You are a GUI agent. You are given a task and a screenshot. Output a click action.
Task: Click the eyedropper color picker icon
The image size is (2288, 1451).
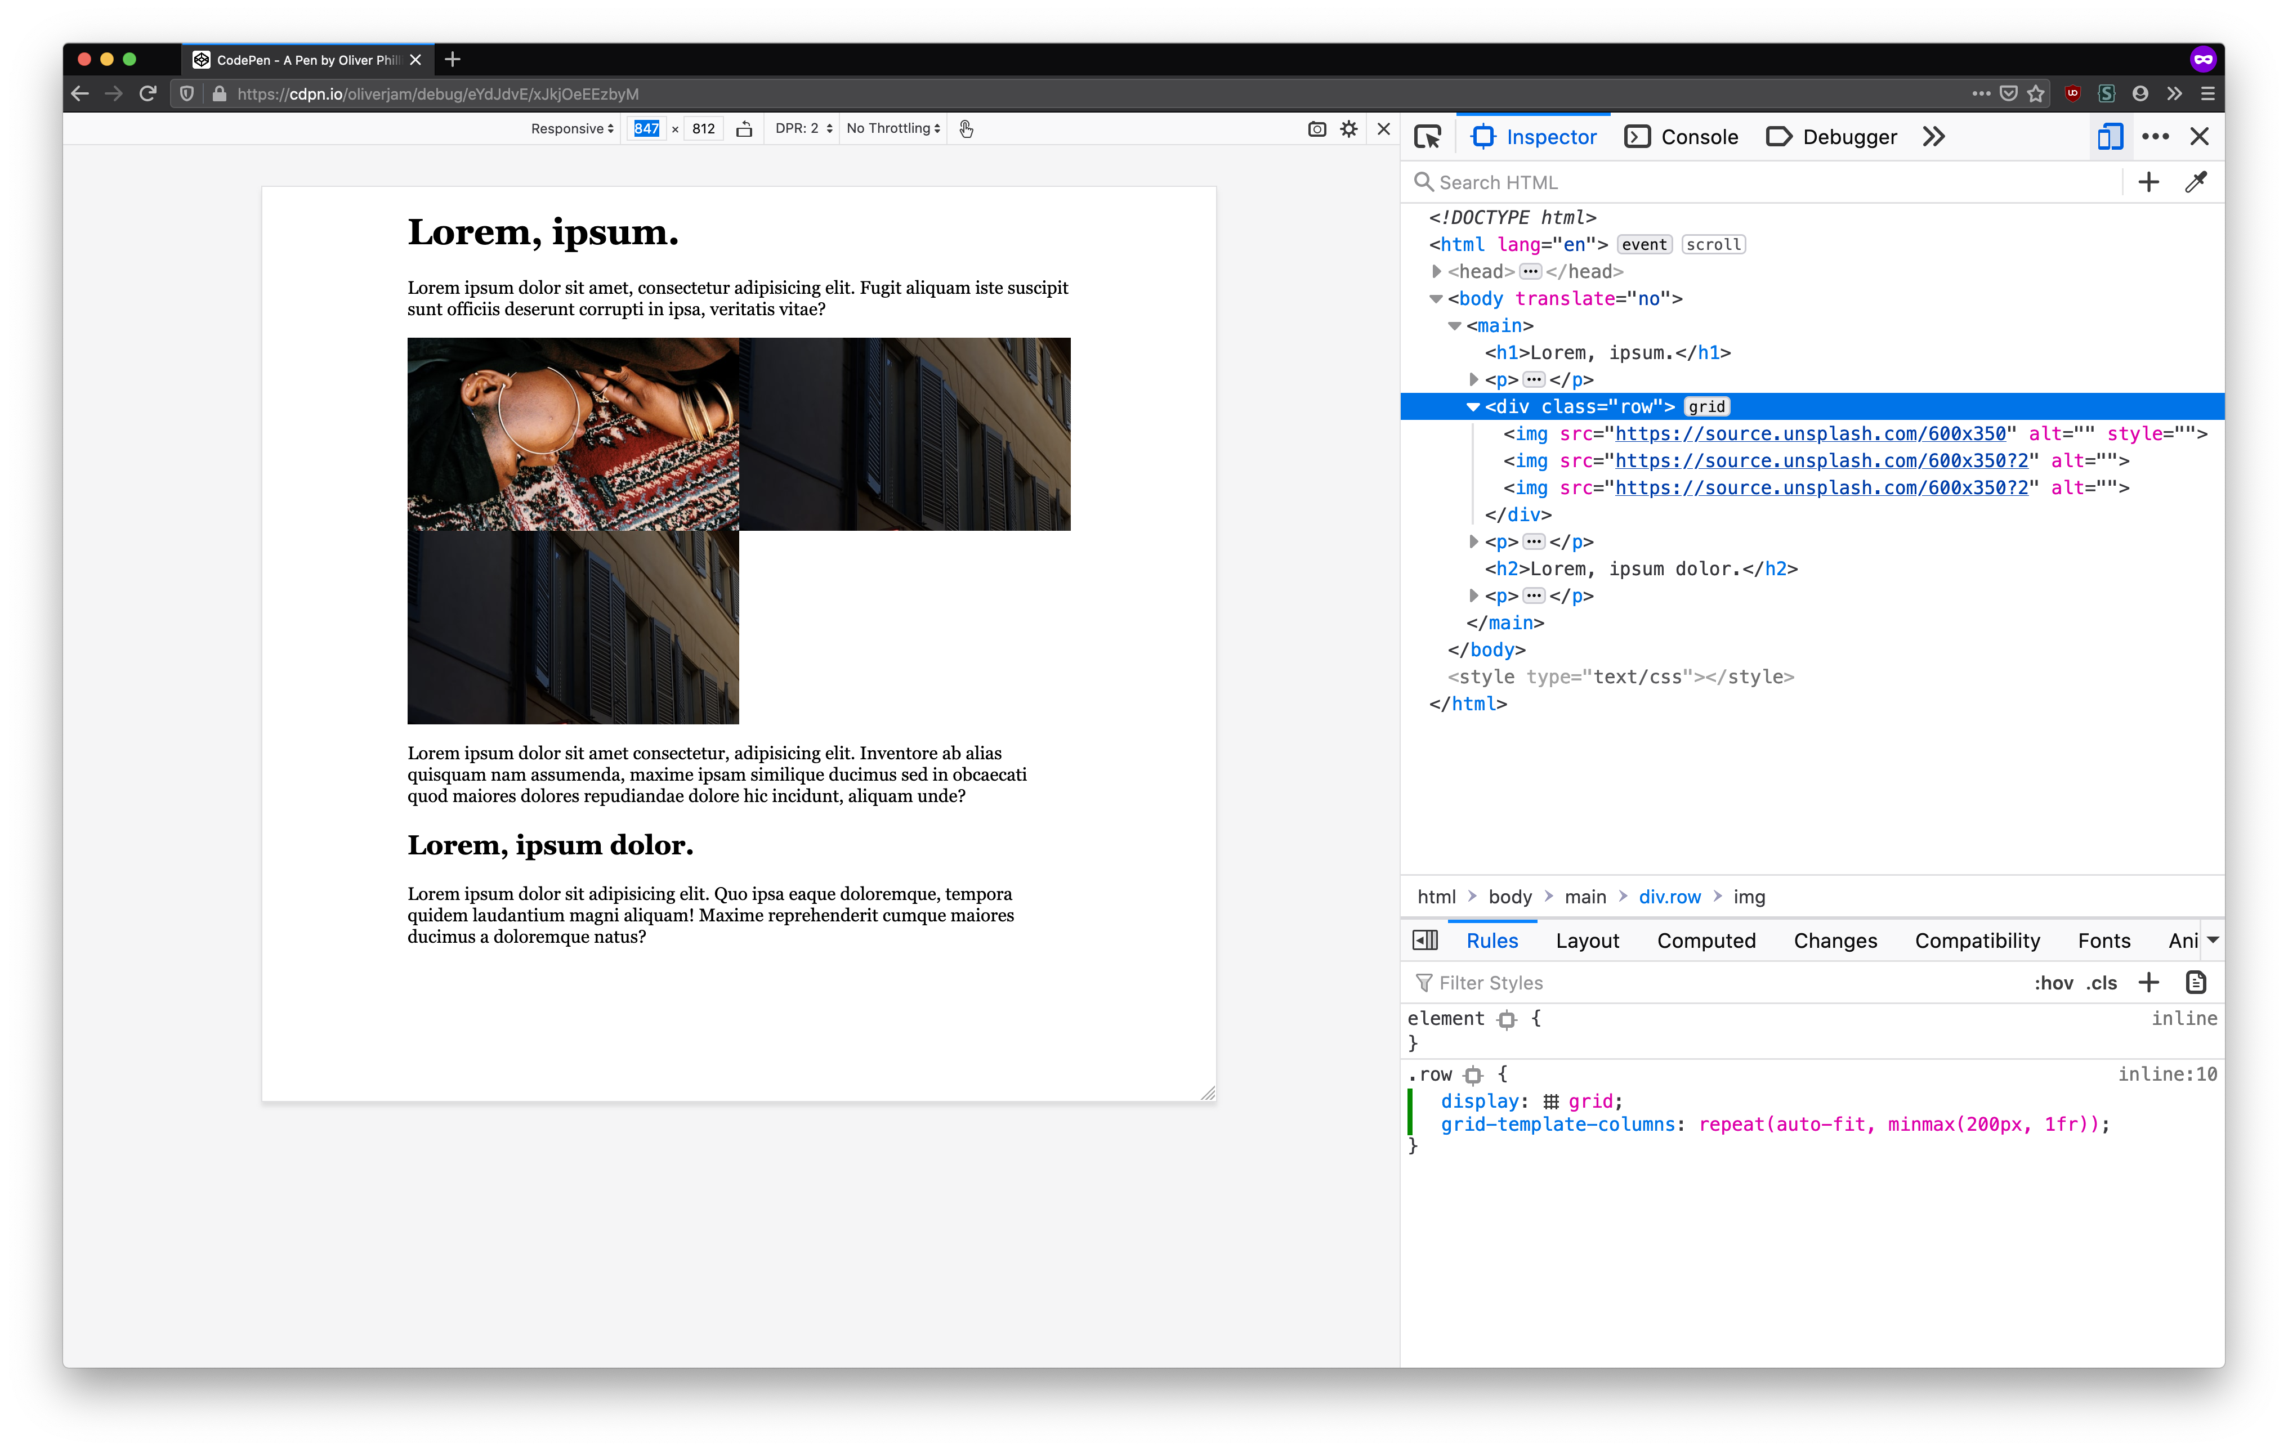[2195, 182]
